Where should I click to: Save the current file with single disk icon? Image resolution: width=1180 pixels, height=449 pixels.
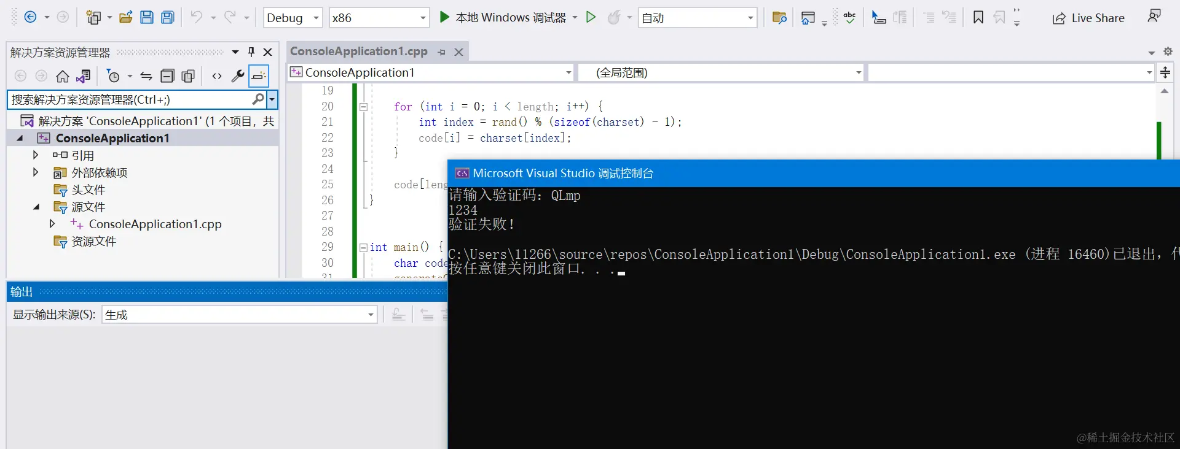click(x=146, y=17)
